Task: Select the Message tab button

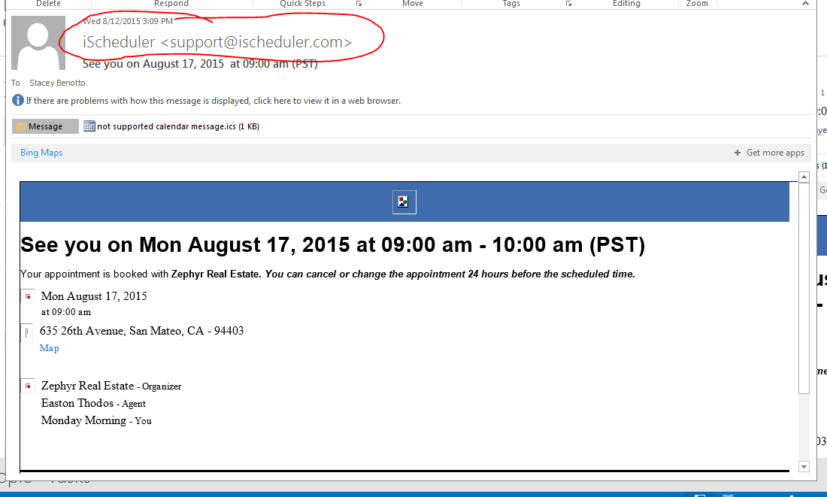Action: 45,126
